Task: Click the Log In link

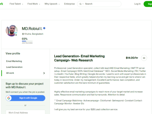Action: [x=137, y=4]
